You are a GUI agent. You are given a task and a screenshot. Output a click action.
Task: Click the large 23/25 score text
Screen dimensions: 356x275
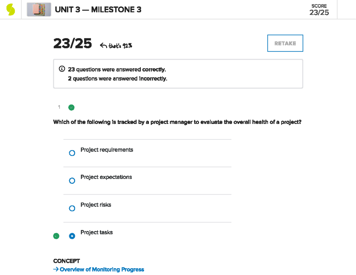click(72, 43)
